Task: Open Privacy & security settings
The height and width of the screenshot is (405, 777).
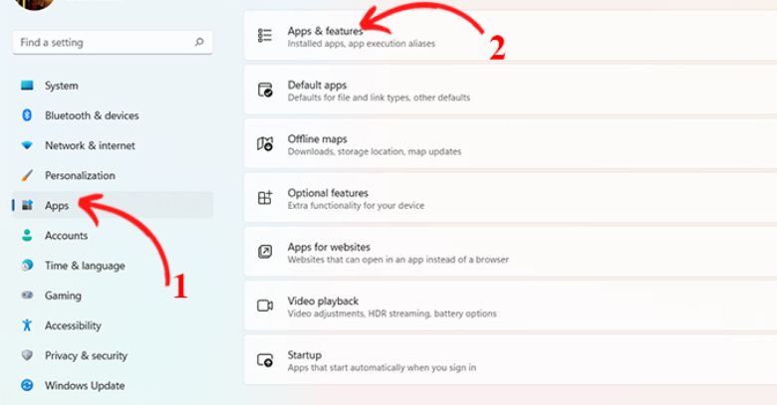Action: point(113,355)
